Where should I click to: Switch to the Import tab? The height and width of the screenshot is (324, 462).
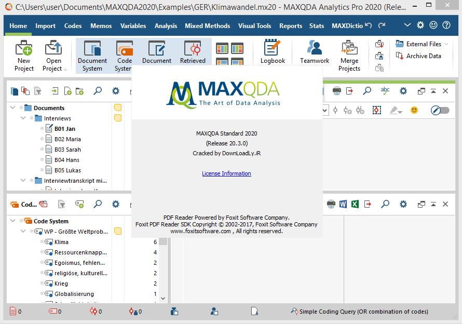tap(45, 26)
